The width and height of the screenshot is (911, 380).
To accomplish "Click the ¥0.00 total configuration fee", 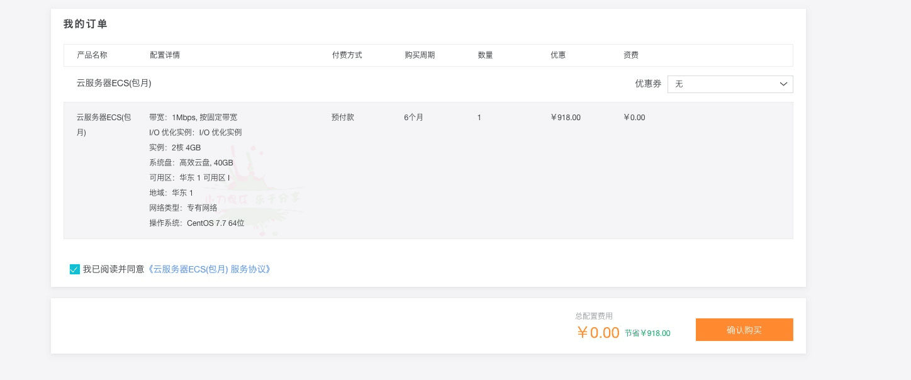I will [x=598, y=333].
